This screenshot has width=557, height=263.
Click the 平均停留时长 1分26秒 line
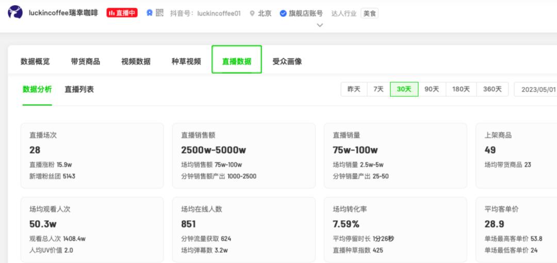tap(363, 239)
